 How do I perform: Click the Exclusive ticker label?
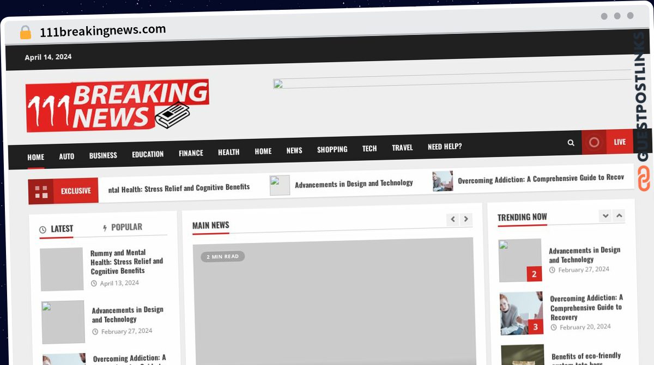76,191
